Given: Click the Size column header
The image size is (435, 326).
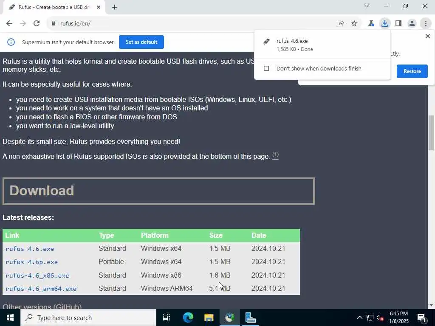Looking at the screenshot, I should point(216,235).
